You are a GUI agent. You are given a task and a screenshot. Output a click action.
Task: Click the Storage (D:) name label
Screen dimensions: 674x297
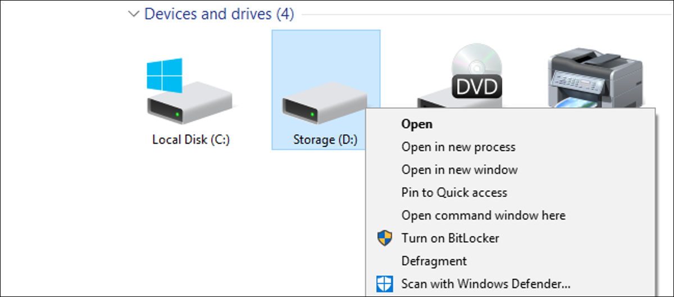[325, 139]
